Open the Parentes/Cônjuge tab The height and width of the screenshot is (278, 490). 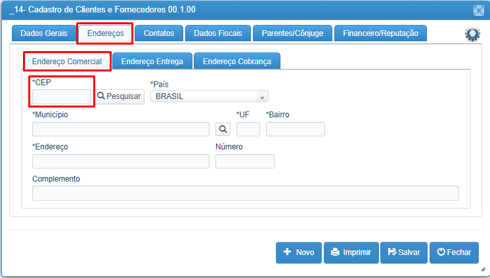(292, 33)
